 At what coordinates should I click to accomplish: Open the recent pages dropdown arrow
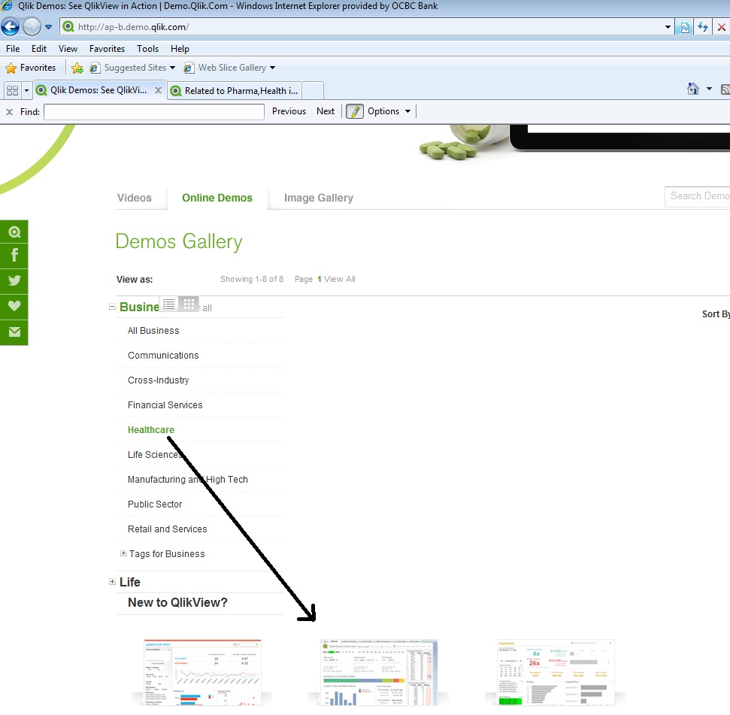[x=48, y=27]
